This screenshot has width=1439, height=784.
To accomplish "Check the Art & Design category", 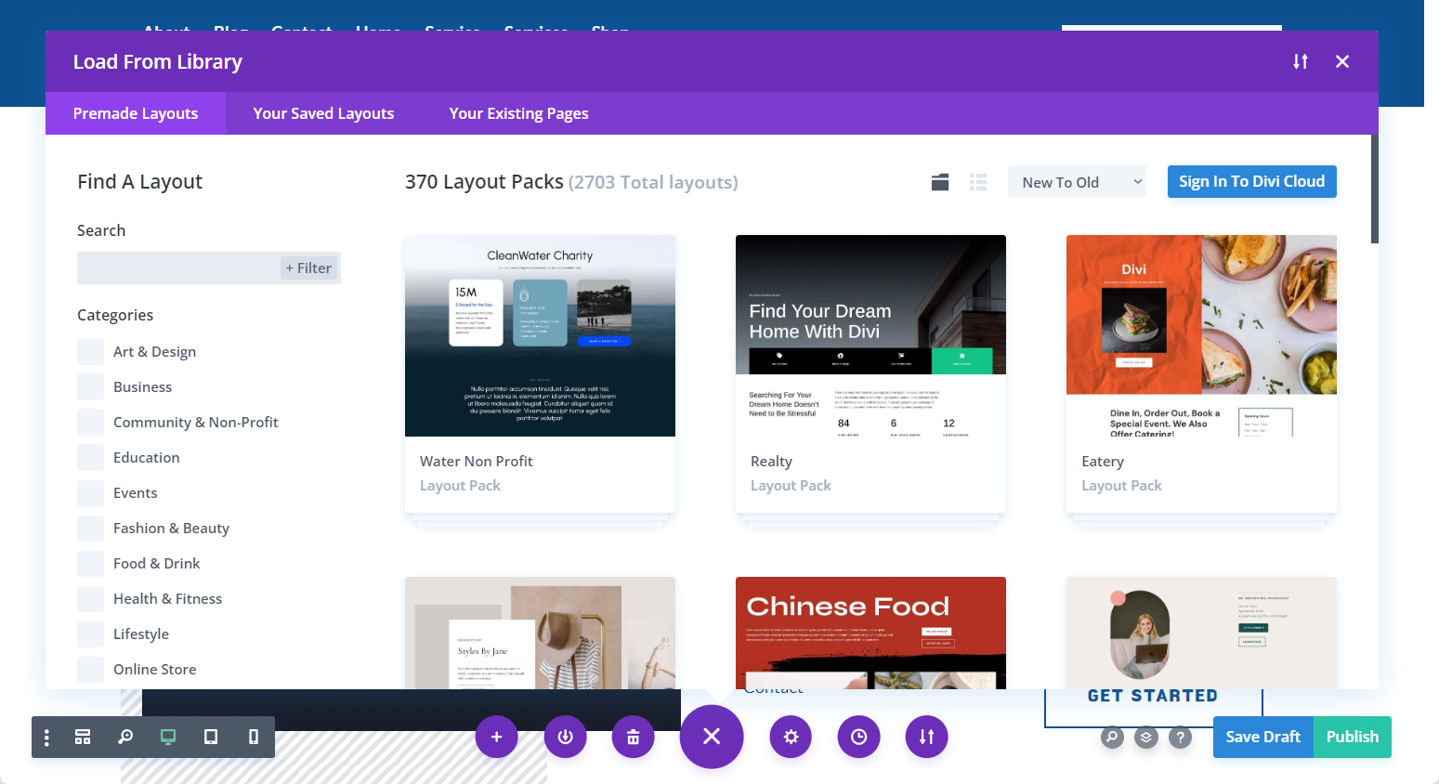I will click(91, 352).
